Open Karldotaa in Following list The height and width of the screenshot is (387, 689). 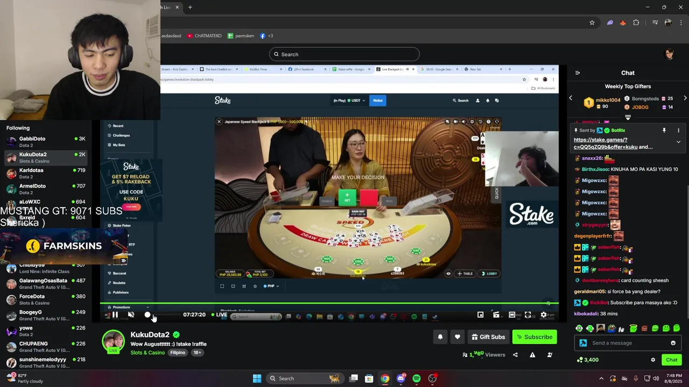click(x=46, y=173)
